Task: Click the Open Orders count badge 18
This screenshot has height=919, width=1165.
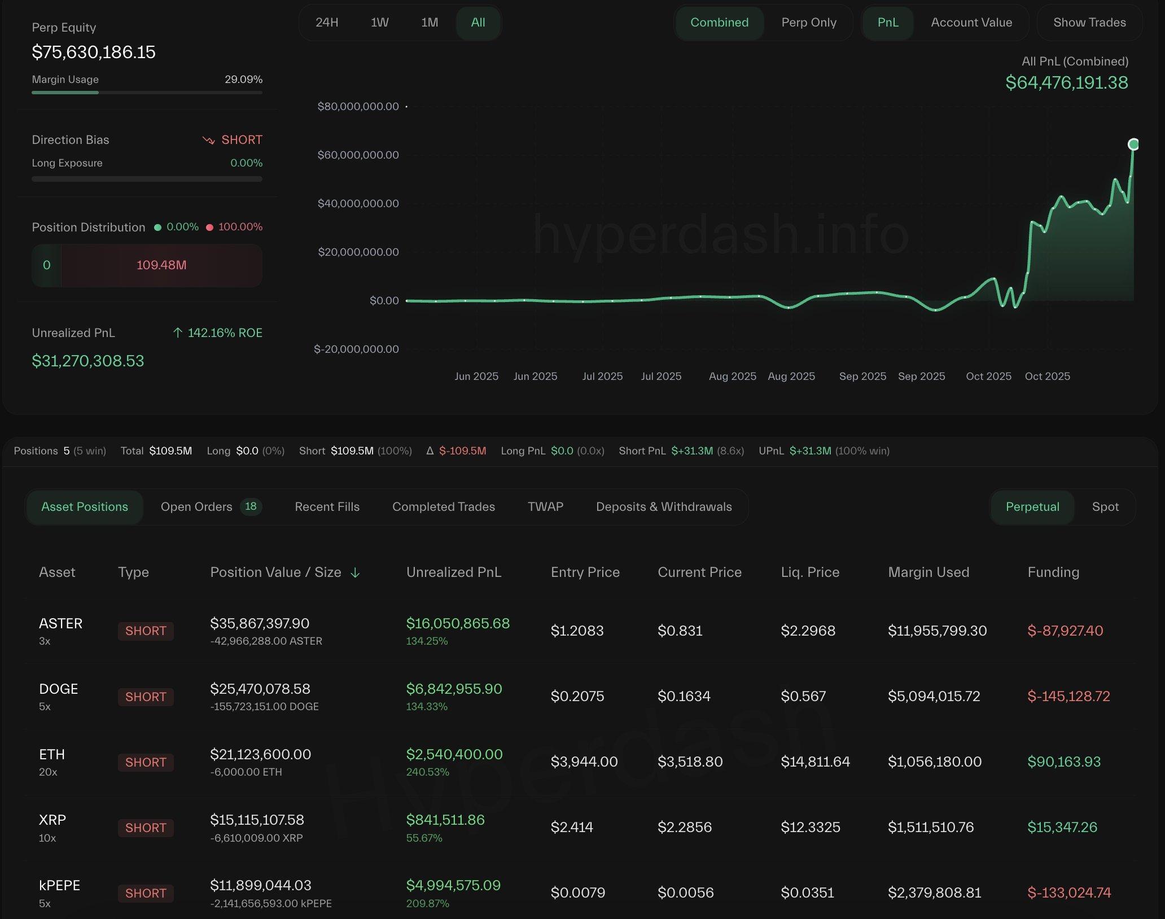Action: [x=251, y=506]
